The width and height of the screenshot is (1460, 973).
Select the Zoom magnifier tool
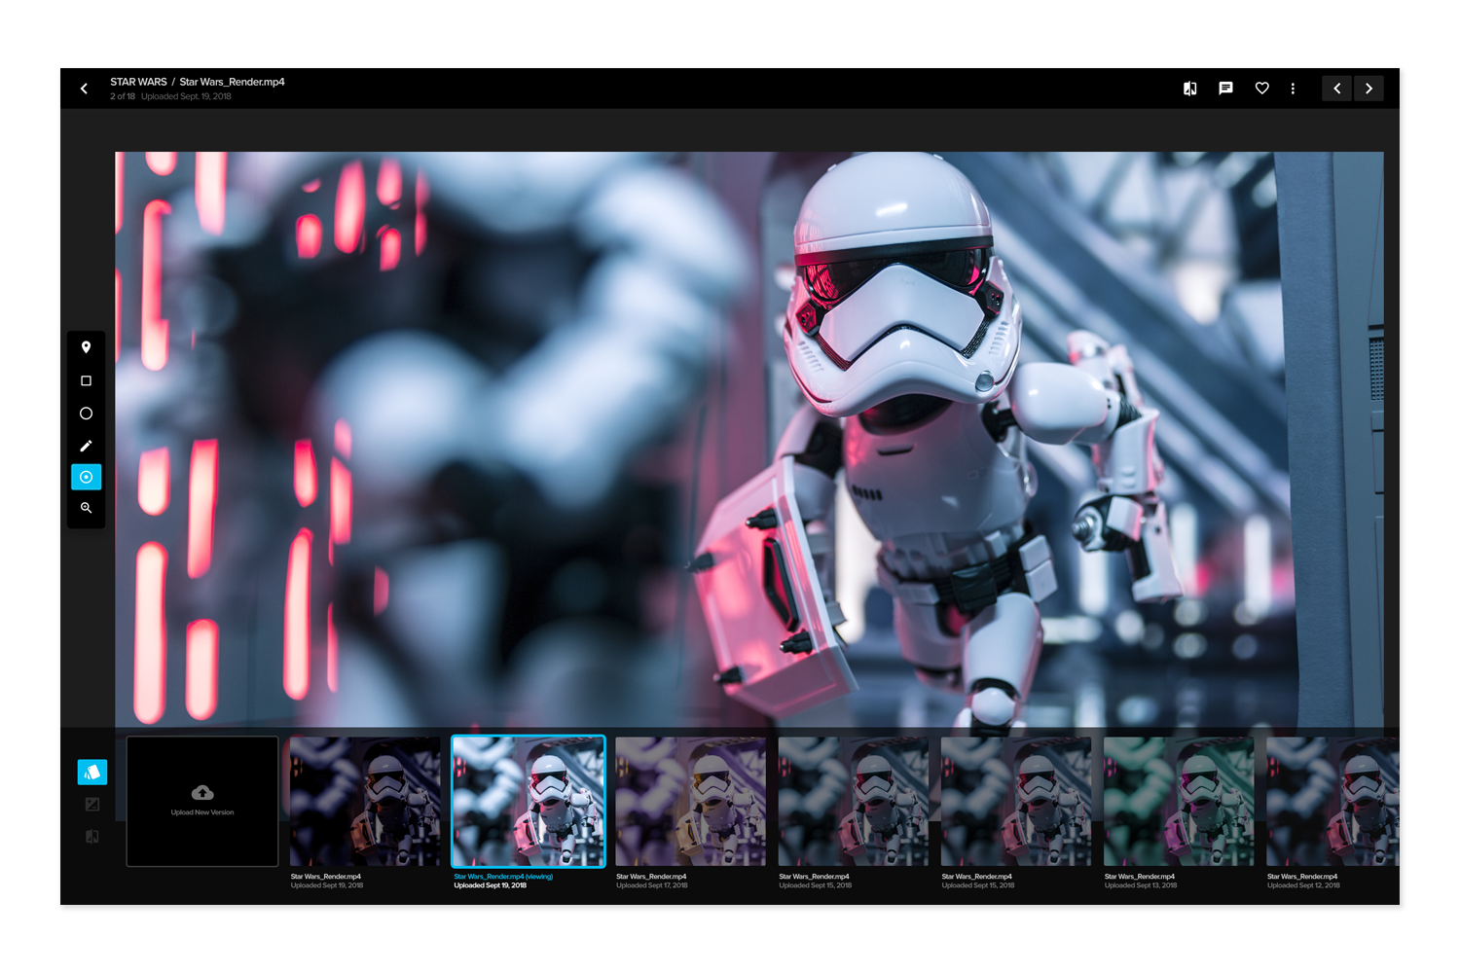tap(86, 508)
